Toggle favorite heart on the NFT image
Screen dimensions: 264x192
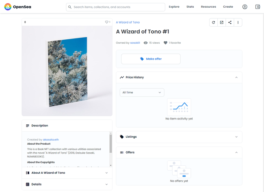coord(107,22)
